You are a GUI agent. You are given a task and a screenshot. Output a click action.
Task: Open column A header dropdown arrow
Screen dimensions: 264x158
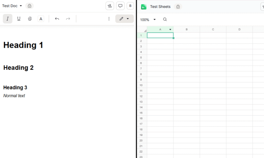click(x=170, y=30)
